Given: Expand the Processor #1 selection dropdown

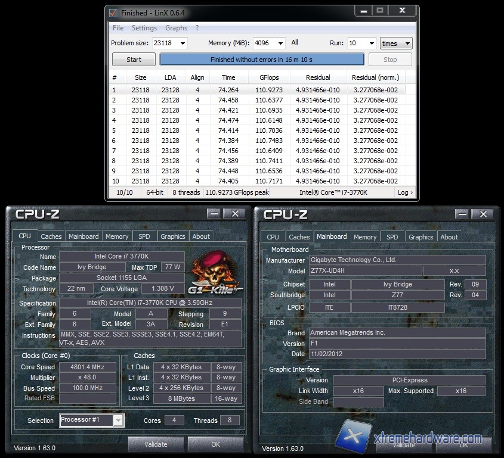Looking at the screenshot, I should [118, 420].
